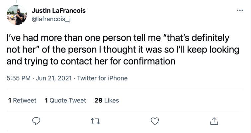Select the tweet's first line of text
The width and height of the screenshot is (251, 133).
tap(118, 38)
